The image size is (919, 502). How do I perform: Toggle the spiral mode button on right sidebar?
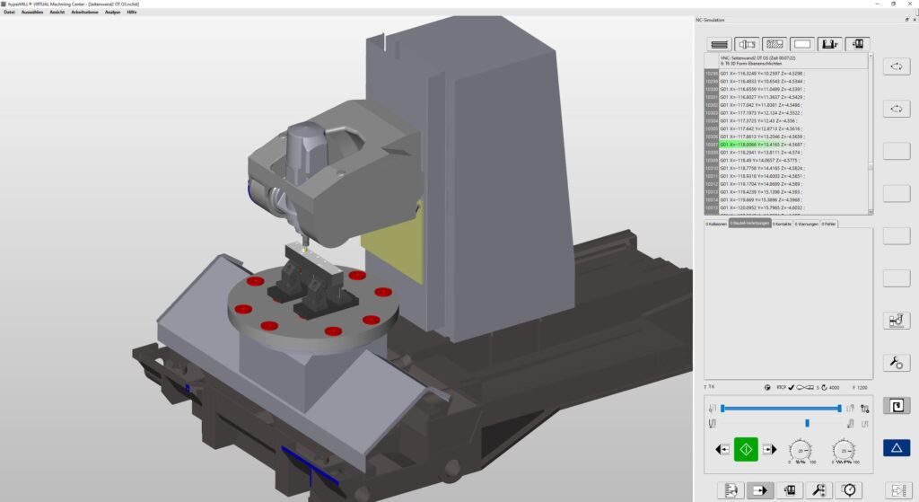897,405
